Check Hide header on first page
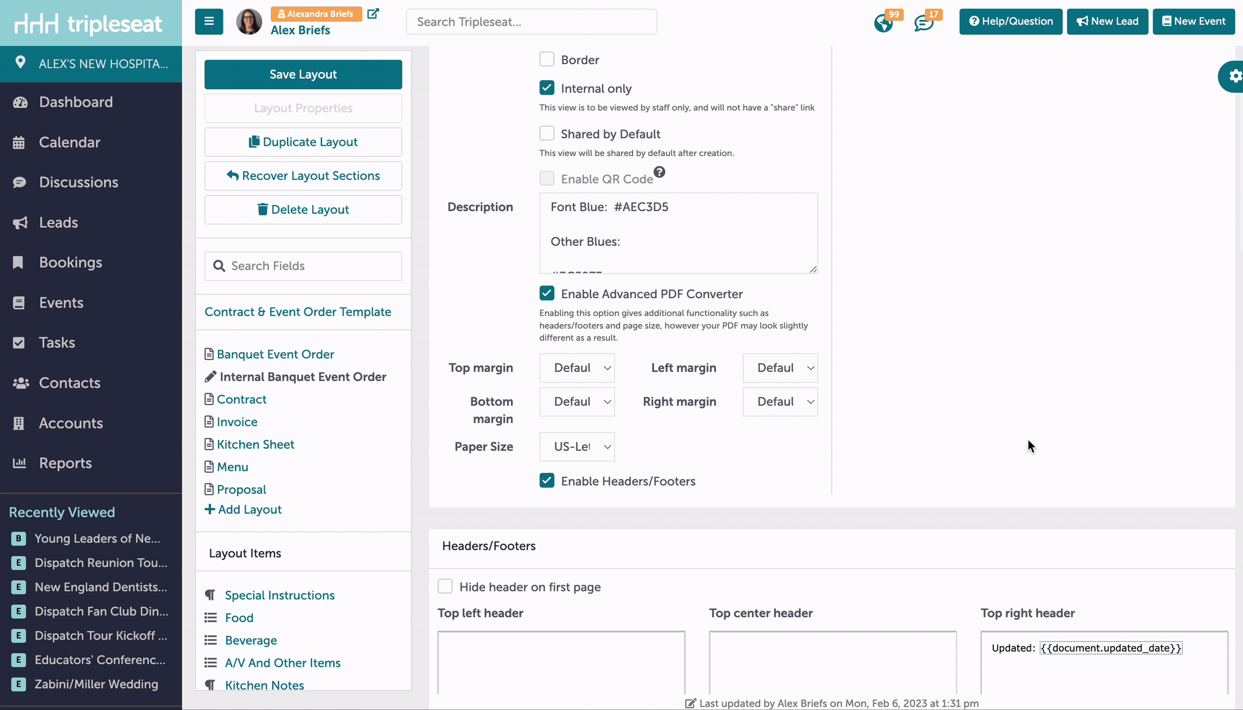 445,586
